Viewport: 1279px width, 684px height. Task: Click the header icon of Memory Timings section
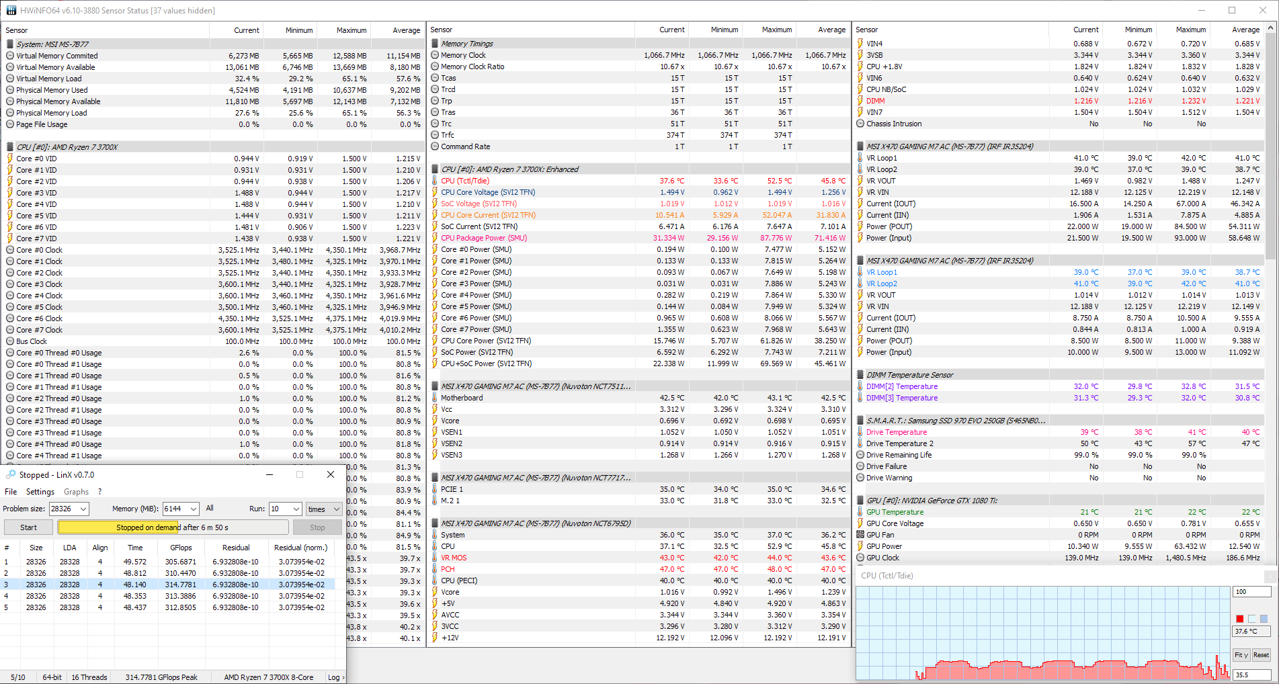click(x=435, y=44)
